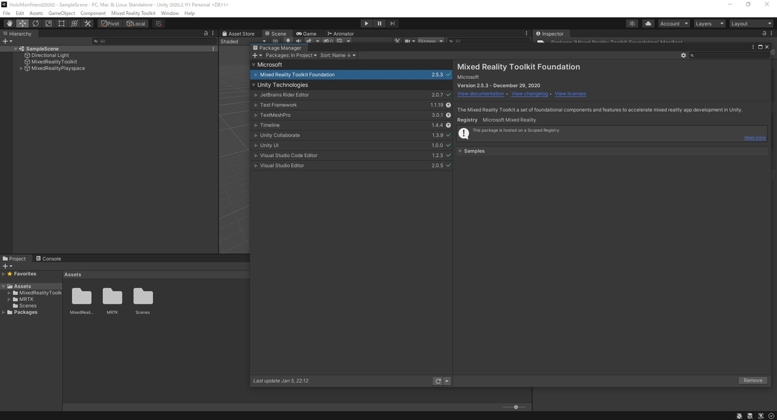Click the Step frame button
Image resolution: width=777 pixels, height=420 pixels.
pos(392,23)
